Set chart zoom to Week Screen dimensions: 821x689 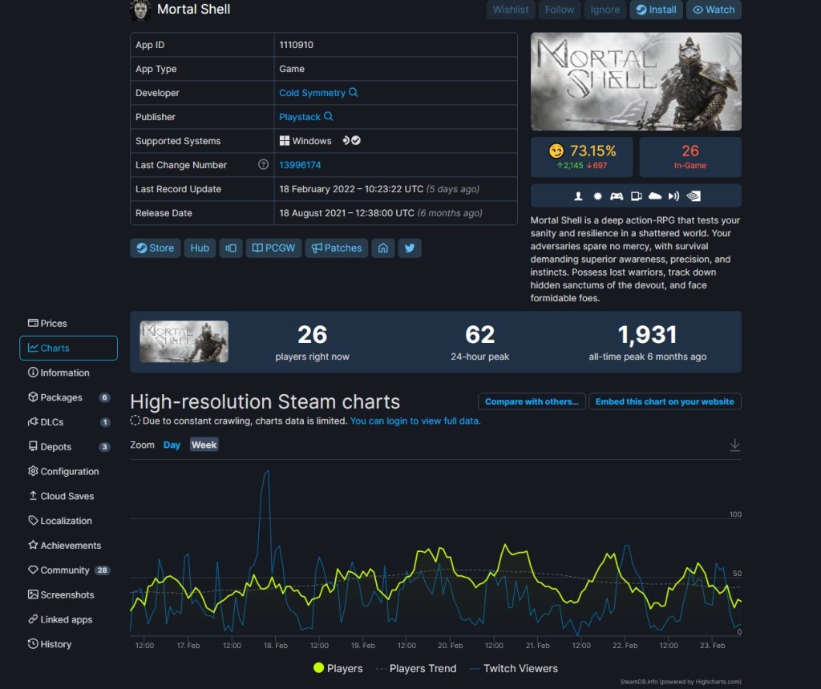[x=204, y=445]
